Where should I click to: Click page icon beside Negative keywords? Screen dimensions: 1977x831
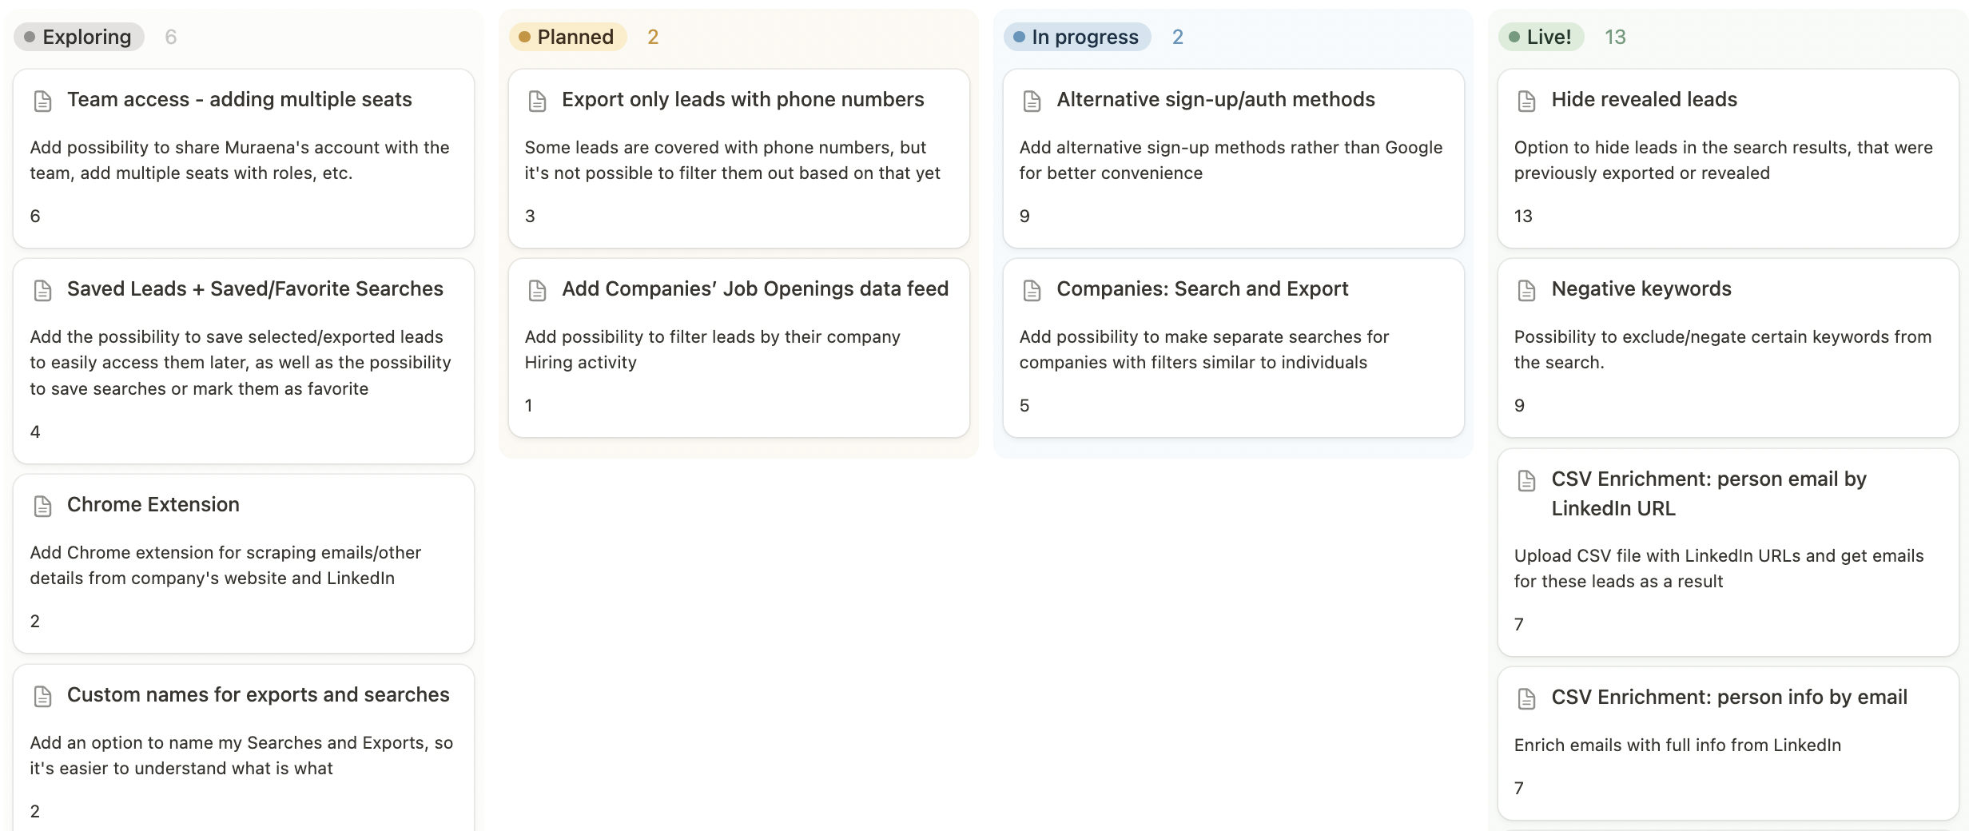(x=1526, y=290)
